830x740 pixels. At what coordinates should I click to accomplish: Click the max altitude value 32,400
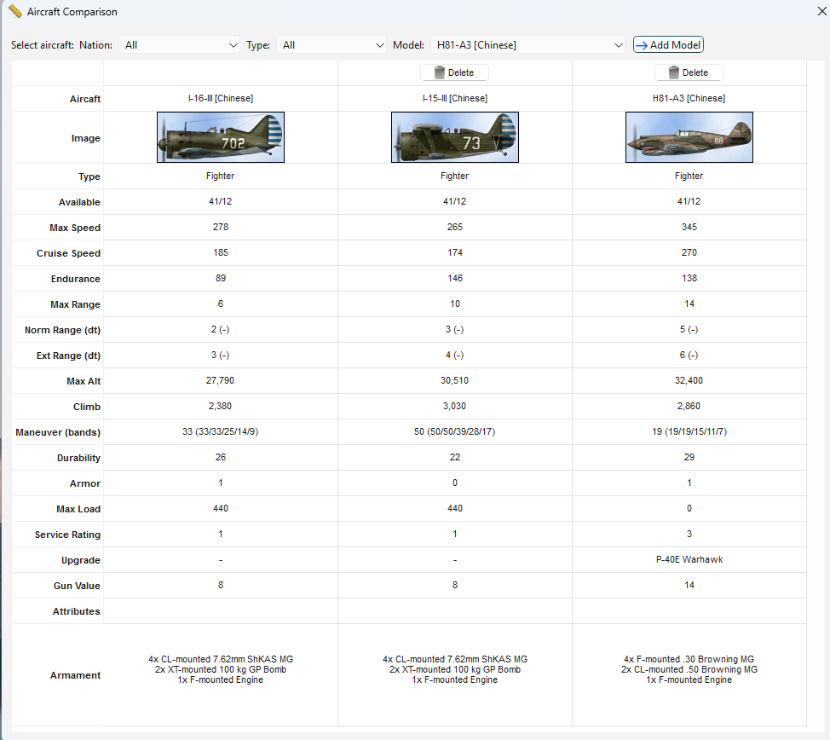[x=689, y=380]
